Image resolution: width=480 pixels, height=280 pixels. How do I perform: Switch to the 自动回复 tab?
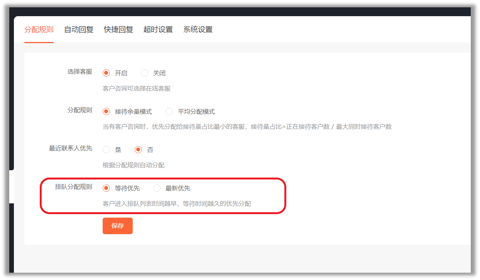[79, 30]
